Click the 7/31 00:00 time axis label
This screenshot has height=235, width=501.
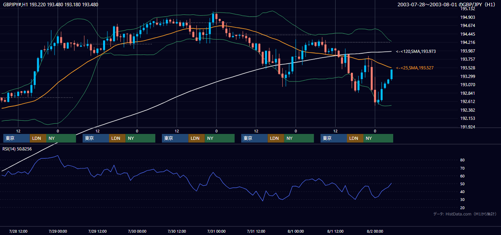point(216,231)
